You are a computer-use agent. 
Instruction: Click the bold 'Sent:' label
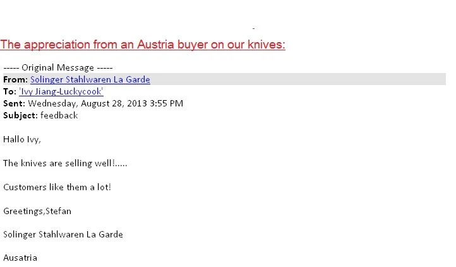click(15, 103)
